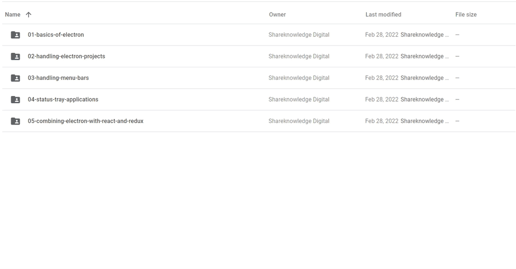Click modified-by Shareknowledge text in 05-combining row
This screenshot has width=516, height=269.
425,121
